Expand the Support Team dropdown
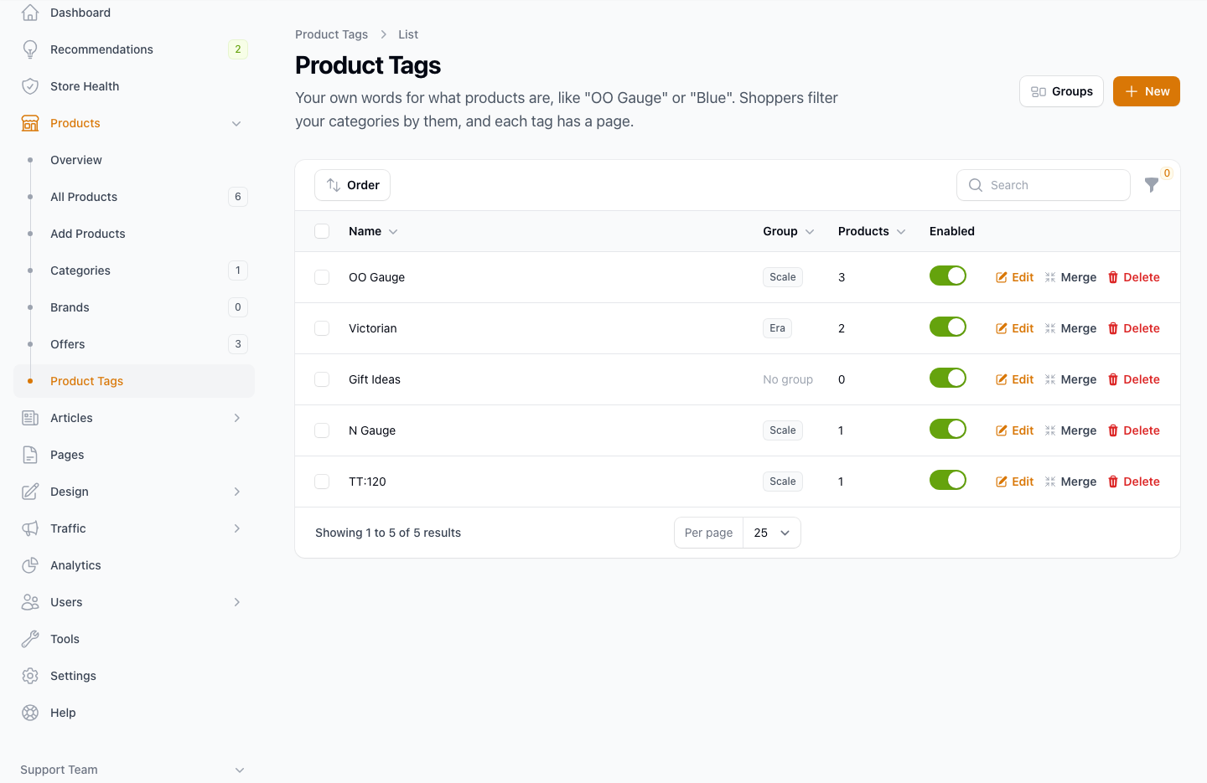This screenshot has width=1207, height=783. [240, 770]
